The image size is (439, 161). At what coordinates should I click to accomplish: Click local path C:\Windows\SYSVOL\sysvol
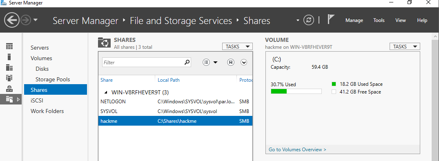(187, 111)
